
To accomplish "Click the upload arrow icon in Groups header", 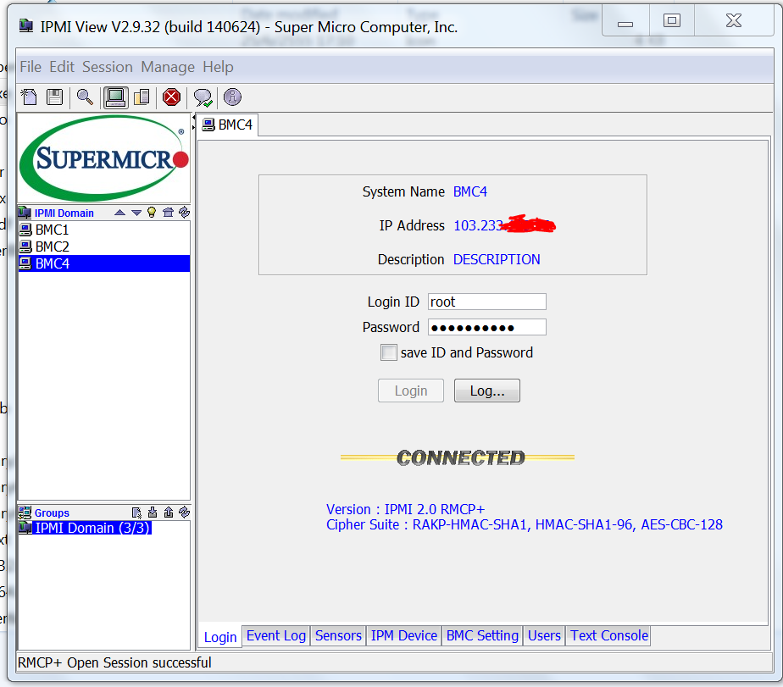I will pyautogui.click(x=169, y=512).
